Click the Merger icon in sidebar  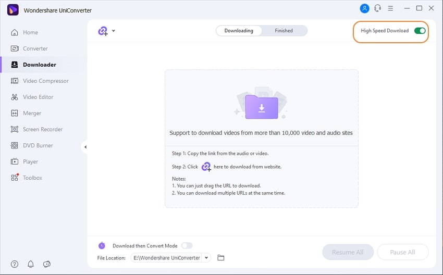click(x=15, y=113)
